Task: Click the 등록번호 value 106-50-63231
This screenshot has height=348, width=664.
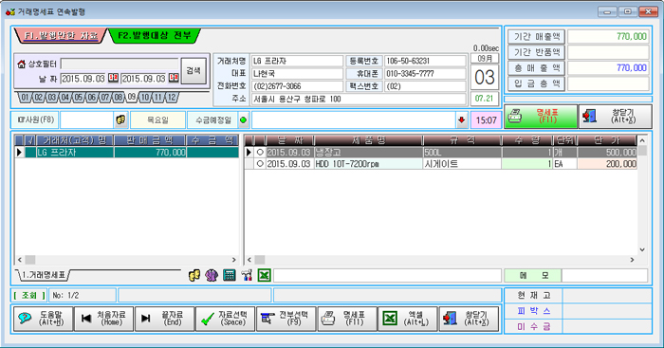Action: point(425,61)
